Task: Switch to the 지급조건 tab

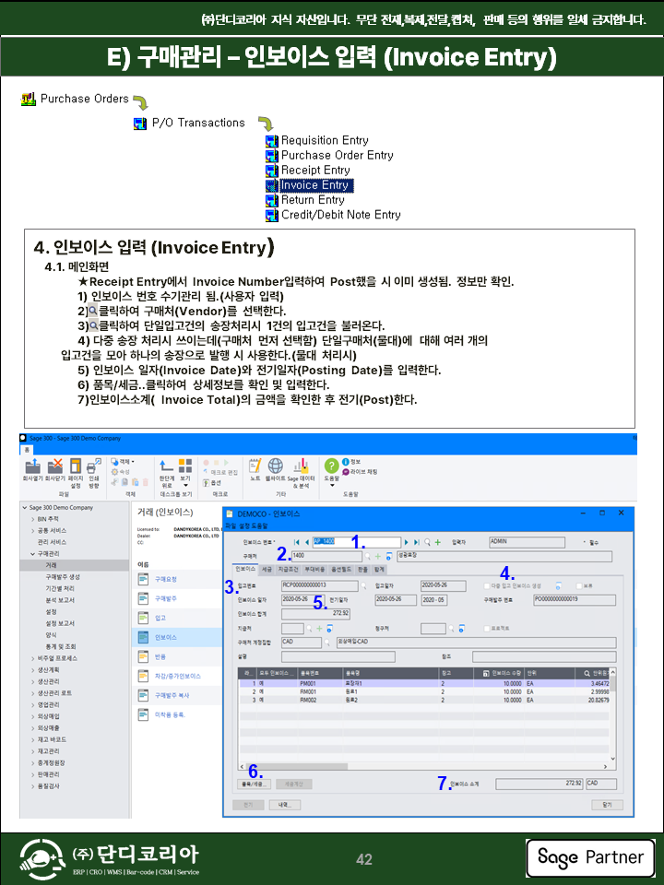Action: [288, 570]
